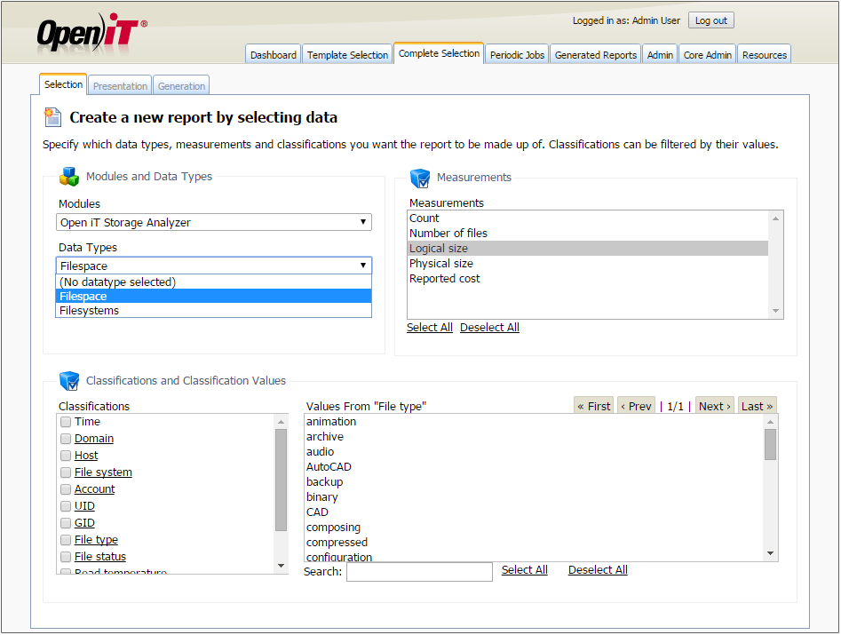
Task: Open the Generation sub-tab
Action: [181, 86]
